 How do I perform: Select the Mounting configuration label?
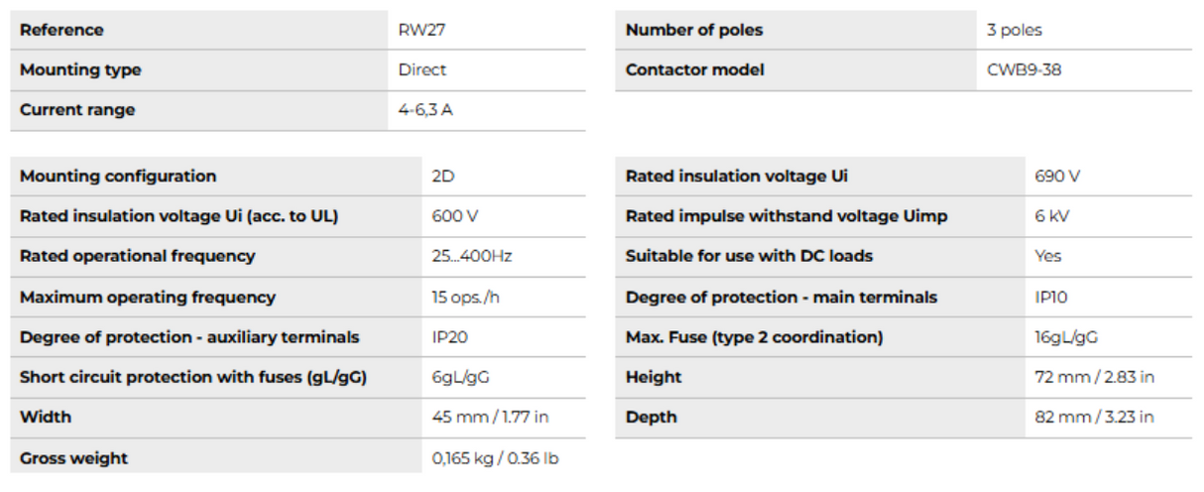point(118,177)
